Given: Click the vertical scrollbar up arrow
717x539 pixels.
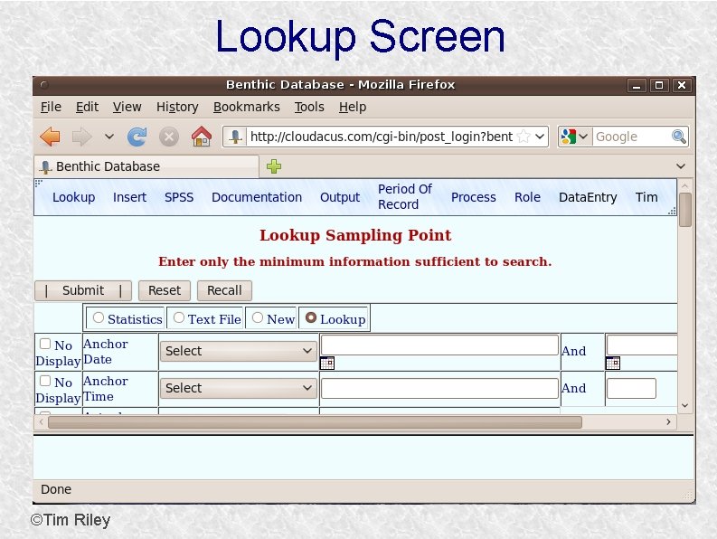Looking at the screenshot, I should tap(685, 185).
